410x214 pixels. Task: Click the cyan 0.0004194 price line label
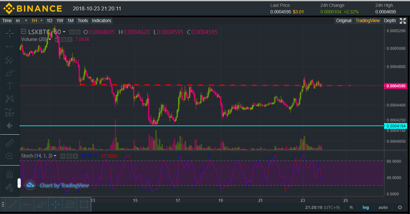tap(395, 126)
